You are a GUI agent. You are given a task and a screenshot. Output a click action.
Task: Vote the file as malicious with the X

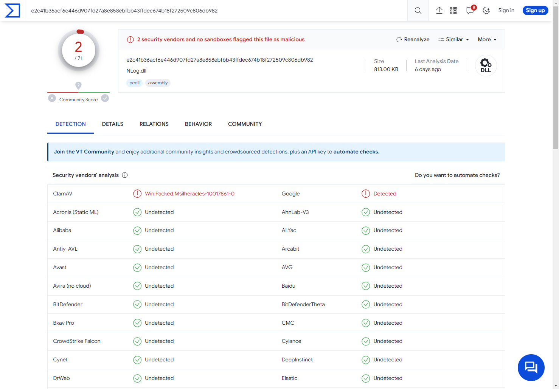point(52,98)
